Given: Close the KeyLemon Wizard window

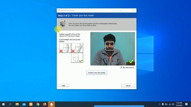Looking at the screenshot, I should click(133, 10).
